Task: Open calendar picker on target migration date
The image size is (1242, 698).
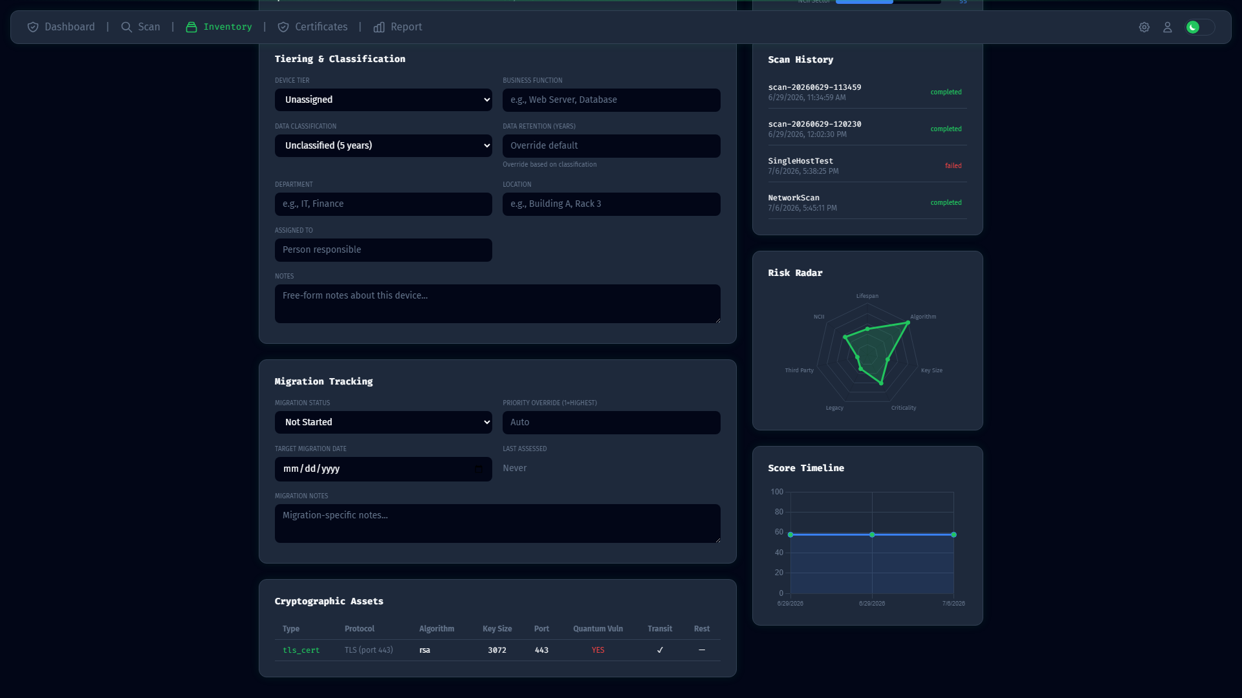Action: (479, 469)
